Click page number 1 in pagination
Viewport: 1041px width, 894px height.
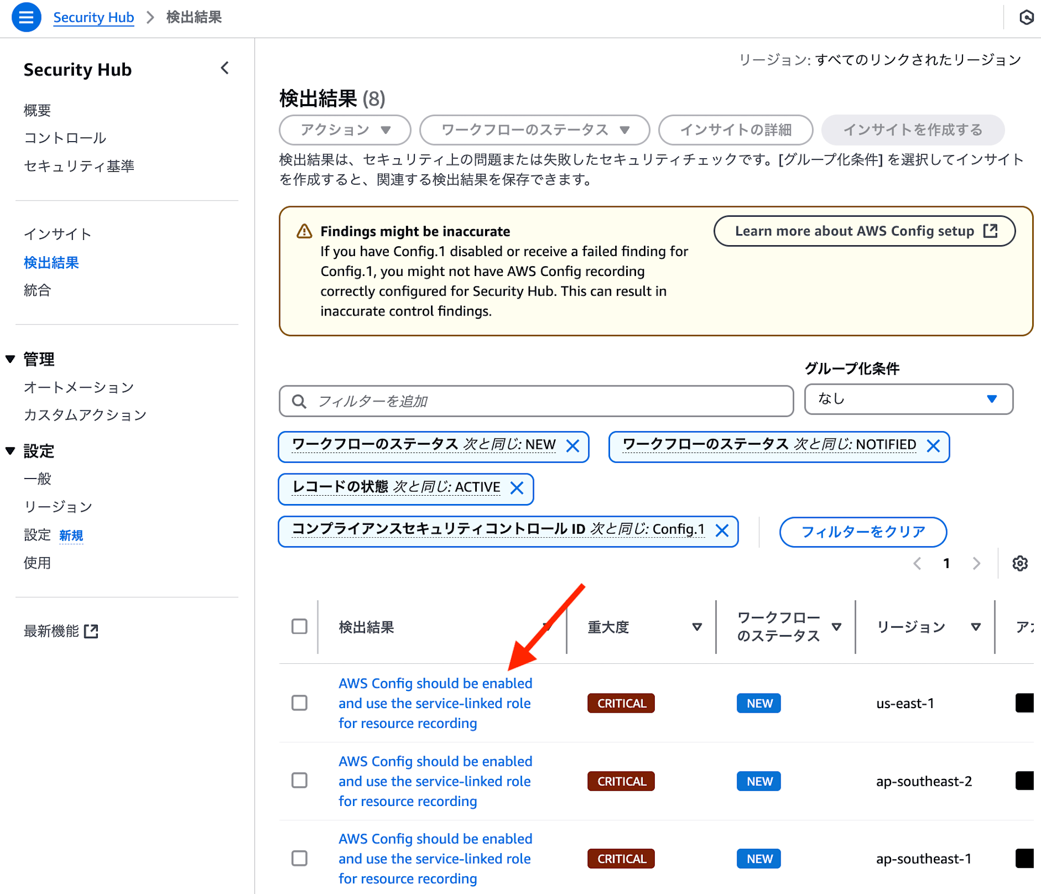[947, 563]
